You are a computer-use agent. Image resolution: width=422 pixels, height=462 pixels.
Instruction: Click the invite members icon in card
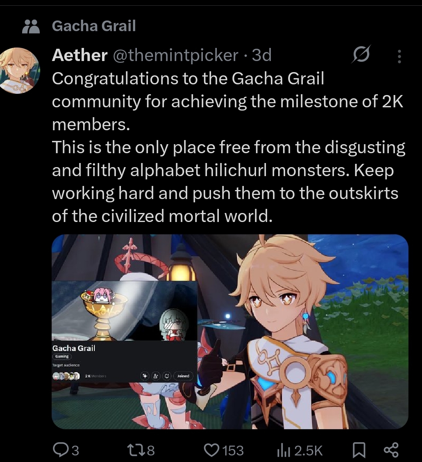pyautogui.click(x=156, y=376)
